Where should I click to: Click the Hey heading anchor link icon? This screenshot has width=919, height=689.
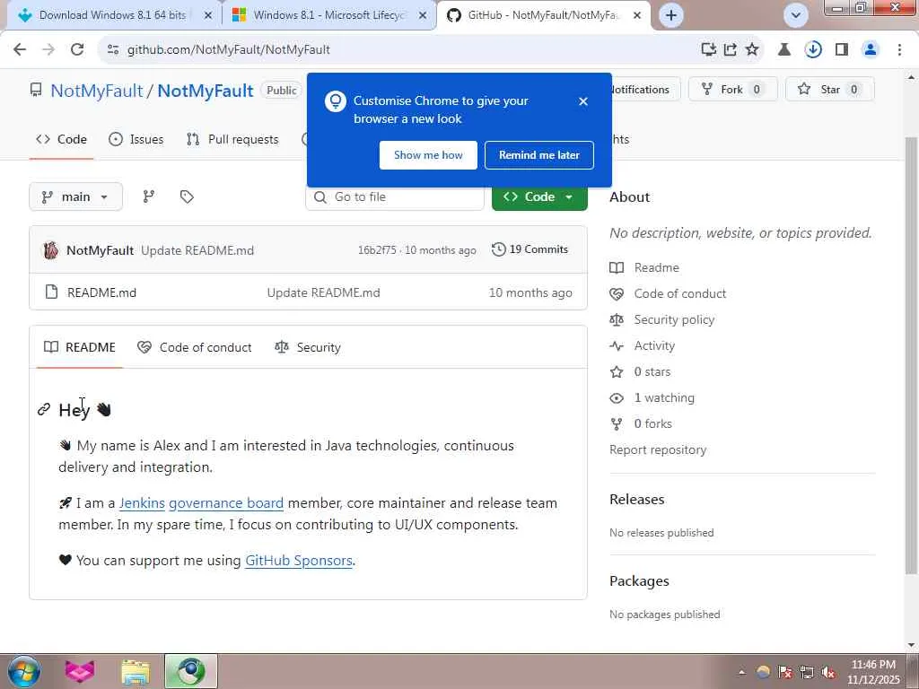click(44, 409)
